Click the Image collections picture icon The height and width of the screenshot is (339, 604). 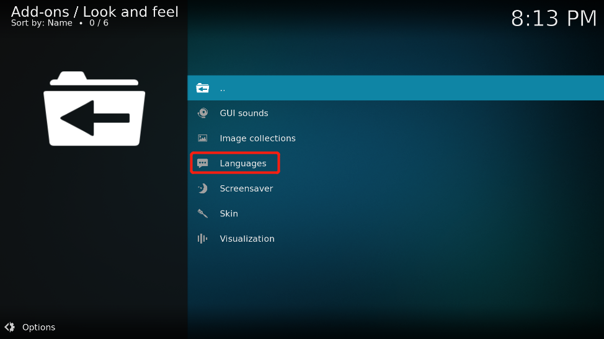[202, 138]
